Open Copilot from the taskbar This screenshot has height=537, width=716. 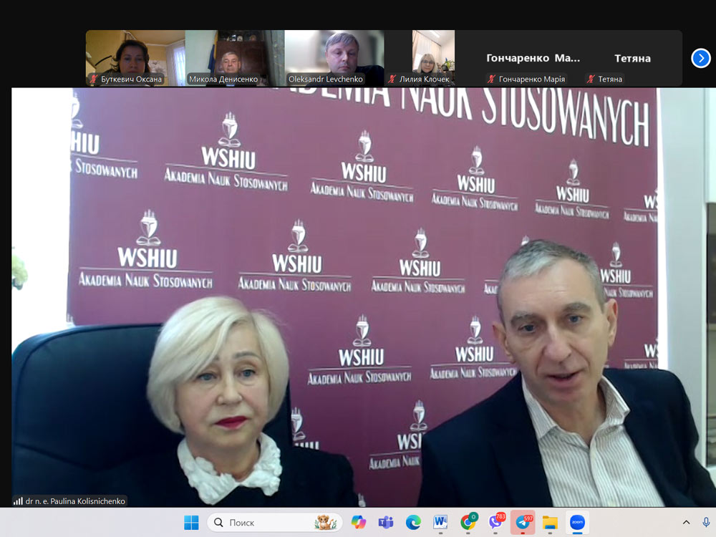click(359, 523)
